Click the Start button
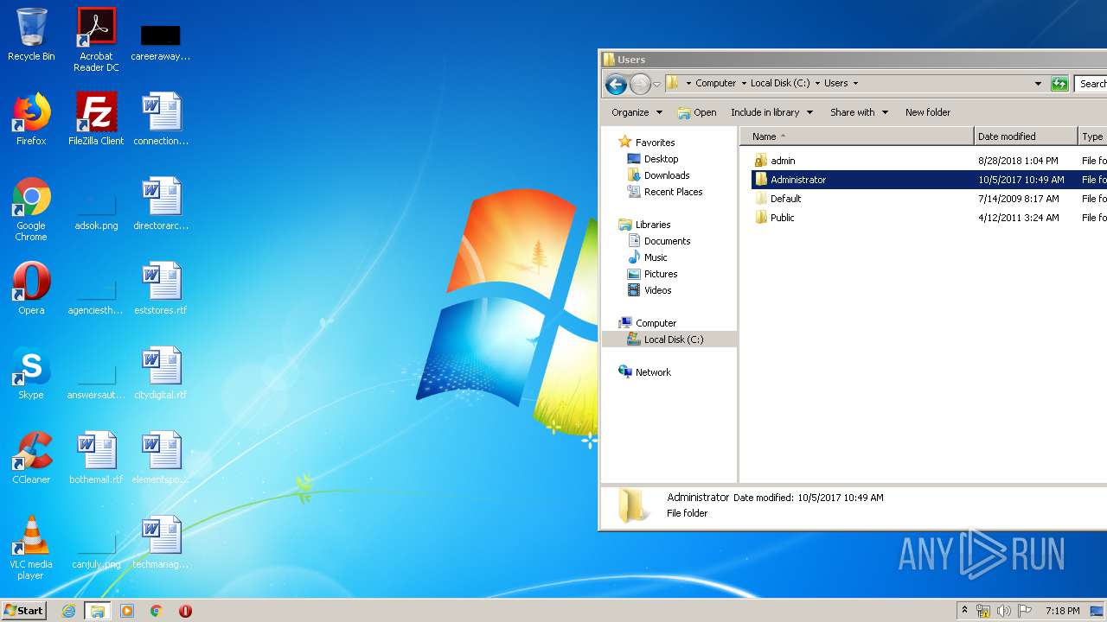1107x622 pixels. (23, 611)
